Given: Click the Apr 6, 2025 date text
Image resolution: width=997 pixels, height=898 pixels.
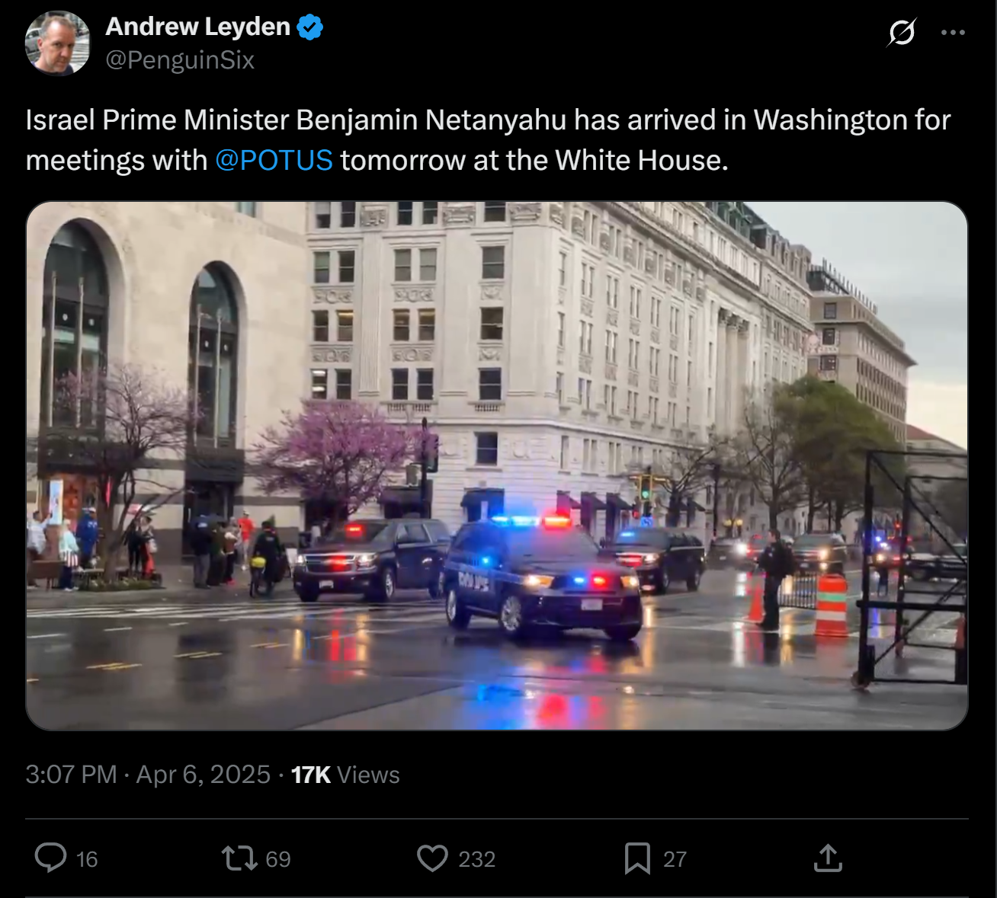Looking at the screenshot, I should (203, 775).
